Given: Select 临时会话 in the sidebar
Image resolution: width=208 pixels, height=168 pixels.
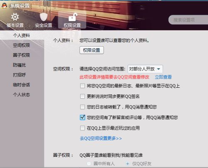Looking at the screenshot, I should click(x=22, y=85).
